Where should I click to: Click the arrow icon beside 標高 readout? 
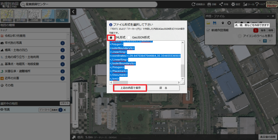point(74,137)
